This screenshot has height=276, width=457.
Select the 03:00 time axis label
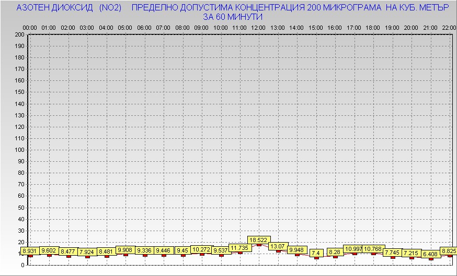coord(87,28)
